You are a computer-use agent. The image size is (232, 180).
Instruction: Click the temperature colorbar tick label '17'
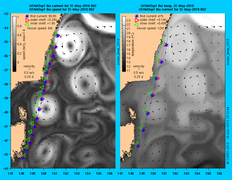coord(129,46)
